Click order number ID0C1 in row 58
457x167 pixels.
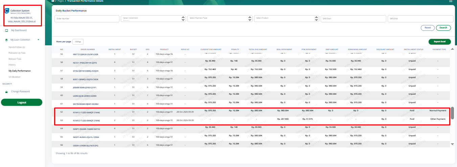pos(85,79)
